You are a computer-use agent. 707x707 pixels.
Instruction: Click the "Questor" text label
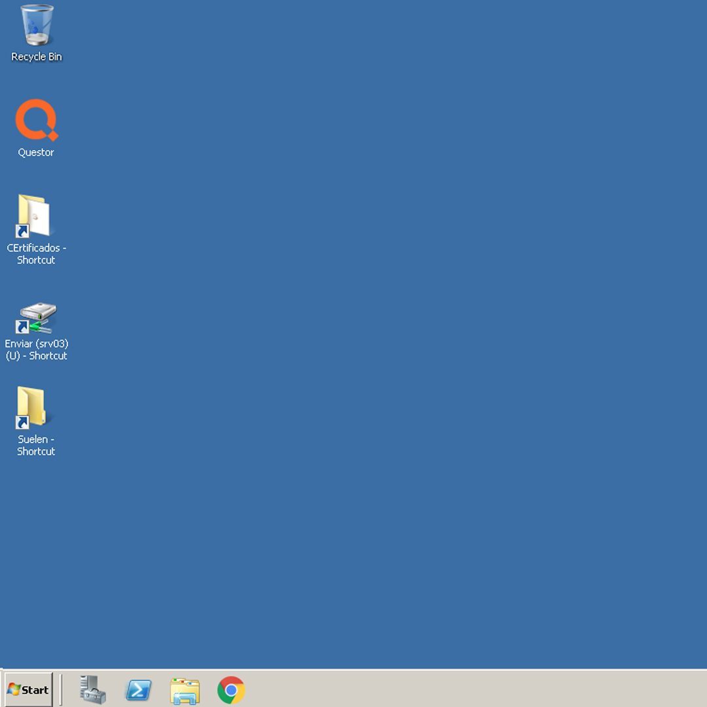36,153
